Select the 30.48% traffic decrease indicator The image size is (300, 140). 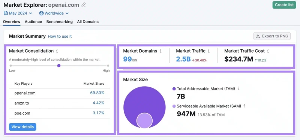point(199,60)
